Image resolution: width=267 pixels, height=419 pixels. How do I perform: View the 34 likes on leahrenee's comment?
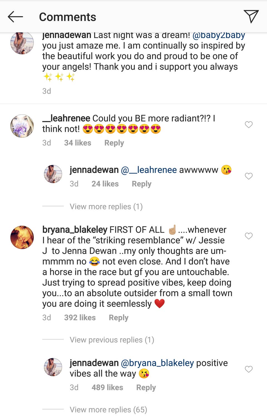[78, 143]
